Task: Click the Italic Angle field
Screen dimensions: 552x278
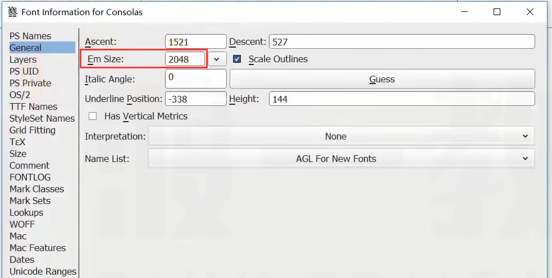Action: 196,78
